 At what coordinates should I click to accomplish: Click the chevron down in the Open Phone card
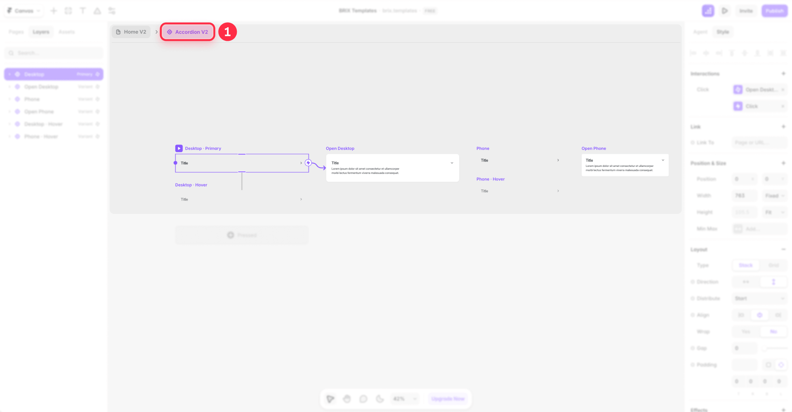[x=663, y=160]
